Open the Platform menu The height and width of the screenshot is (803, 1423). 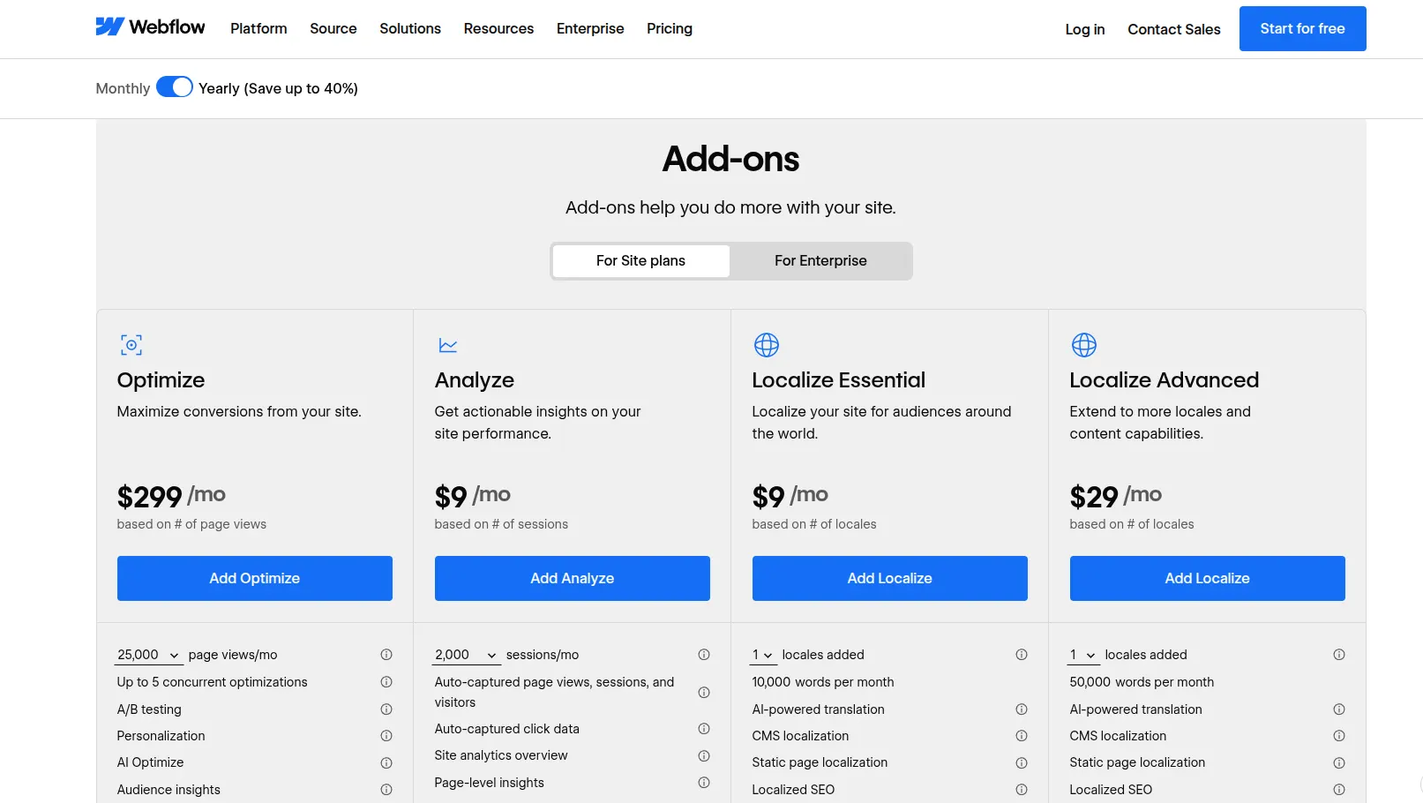258,28
